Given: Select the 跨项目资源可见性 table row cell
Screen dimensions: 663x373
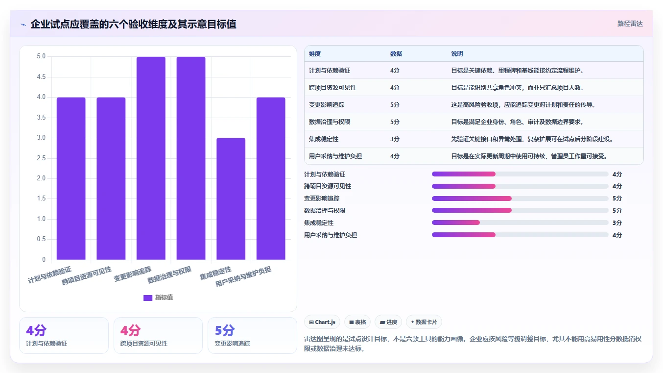Looking at the screenshot, I should 332,88.
